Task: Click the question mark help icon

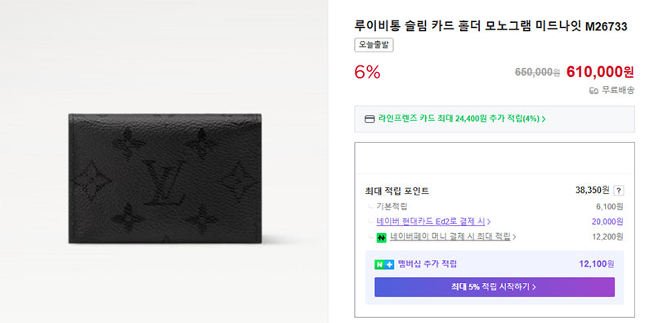Action: click(619, 191)
